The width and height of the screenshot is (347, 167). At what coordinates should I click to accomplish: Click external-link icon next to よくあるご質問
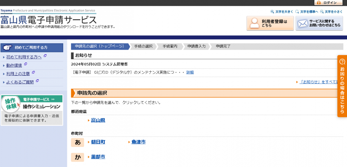click(37, 81)
